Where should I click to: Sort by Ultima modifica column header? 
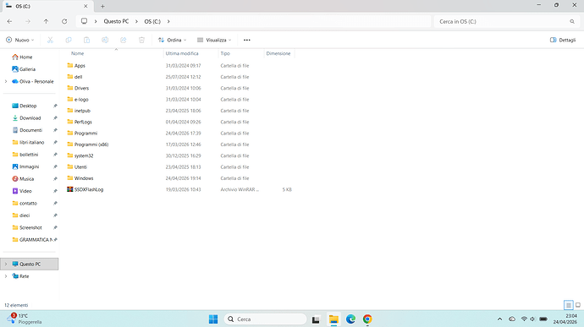tap(182, 53)
